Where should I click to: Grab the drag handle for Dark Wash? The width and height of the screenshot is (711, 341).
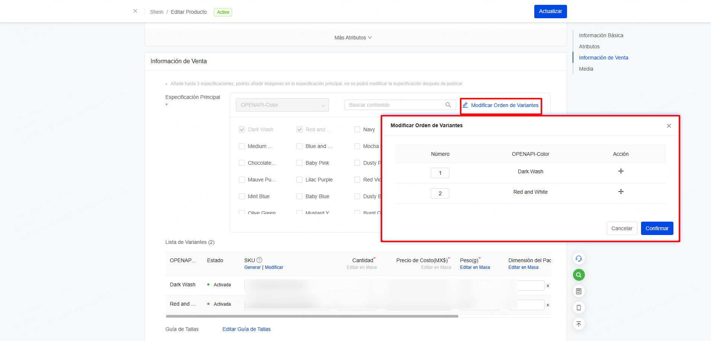pyautogui.click(x=621, y=171)
